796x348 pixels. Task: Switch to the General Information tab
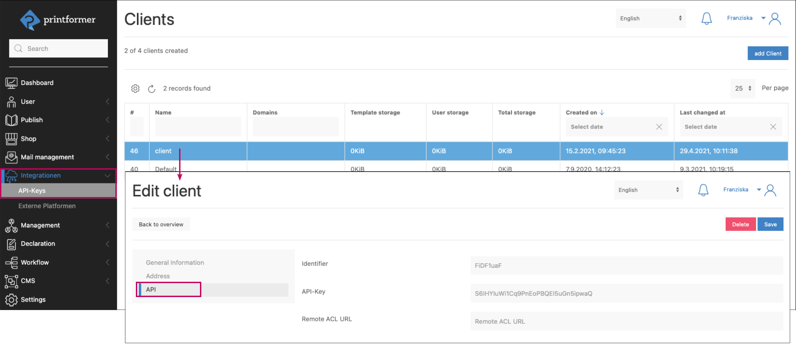(x=175, y=263)
